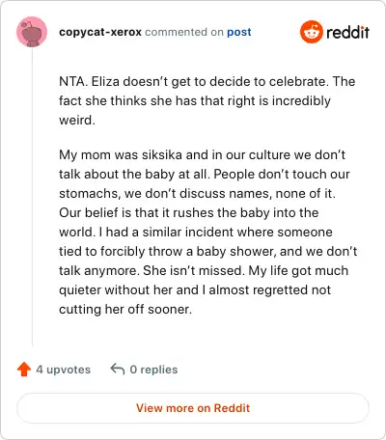Click the sentence 'She isn't missed.'
Viewport: 386px width, 440px height.
[x=192, y=270]
